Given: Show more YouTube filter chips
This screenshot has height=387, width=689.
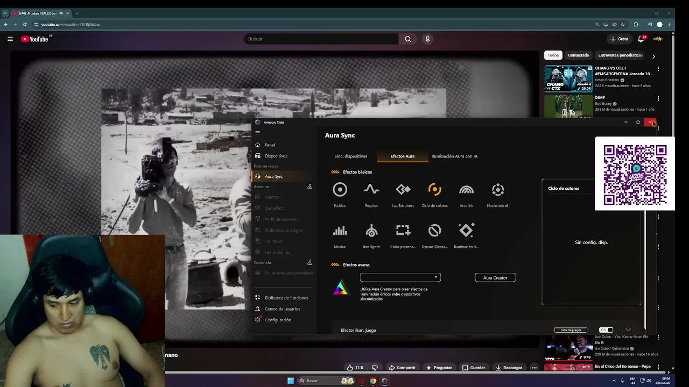Looking at the screenshot, I should coord(653,56).
